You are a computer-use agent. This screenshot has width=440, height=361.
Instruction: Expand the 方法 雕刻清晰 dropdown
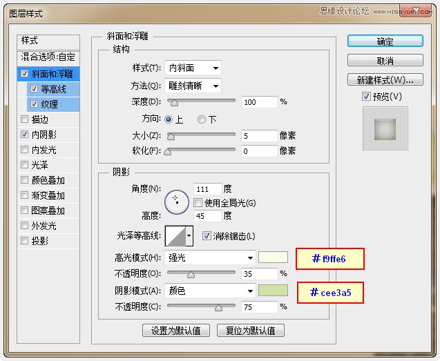pyautogui.click(x=193, y=86)
